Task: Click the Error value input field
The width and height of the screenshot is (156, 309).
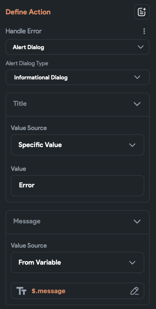Action: point(77,185)
